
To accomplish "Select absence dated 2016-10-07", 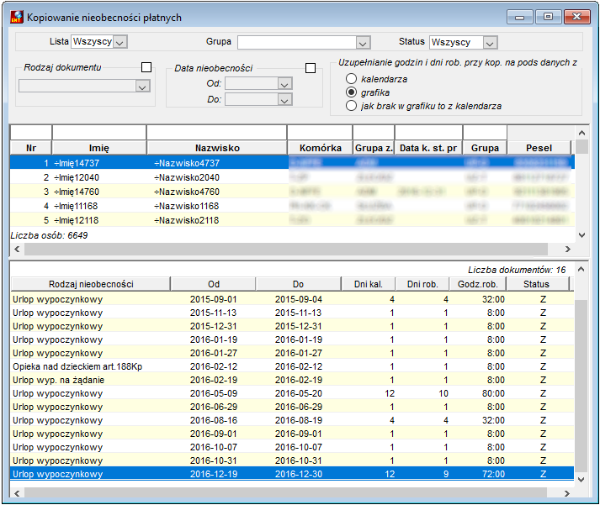I will 292,447.
